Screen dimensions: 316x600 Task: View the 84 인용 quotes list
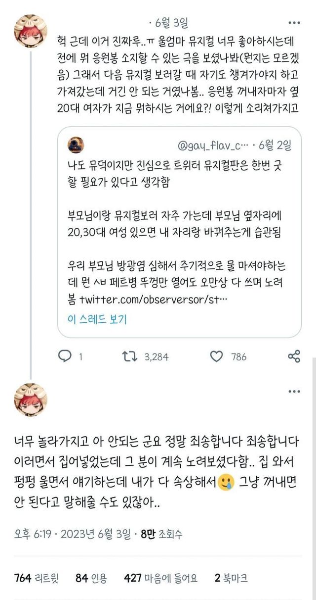tap(92, 578)
